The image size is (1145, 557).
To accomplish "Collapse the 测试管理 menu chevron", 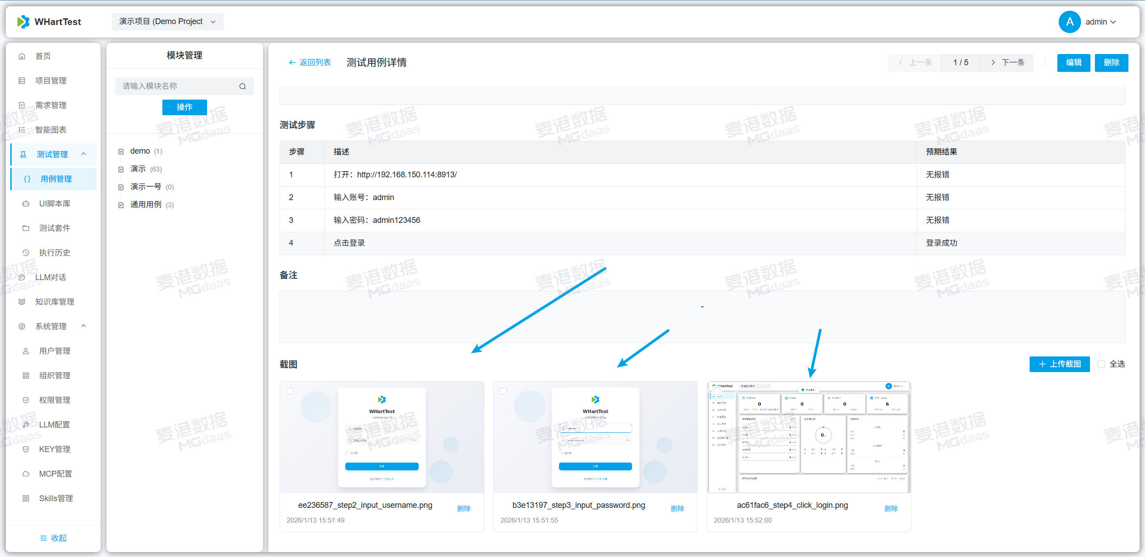I will point(84,154).
